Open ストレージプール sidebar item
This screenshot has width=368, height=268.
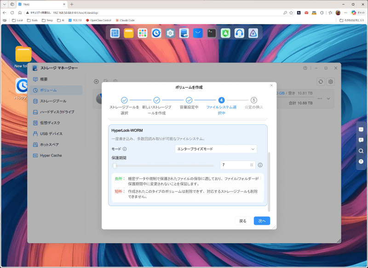(56, 101)
